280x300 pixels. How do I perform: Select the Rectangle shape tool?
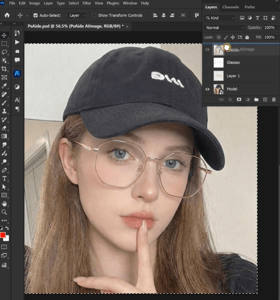tap(4, 195)
